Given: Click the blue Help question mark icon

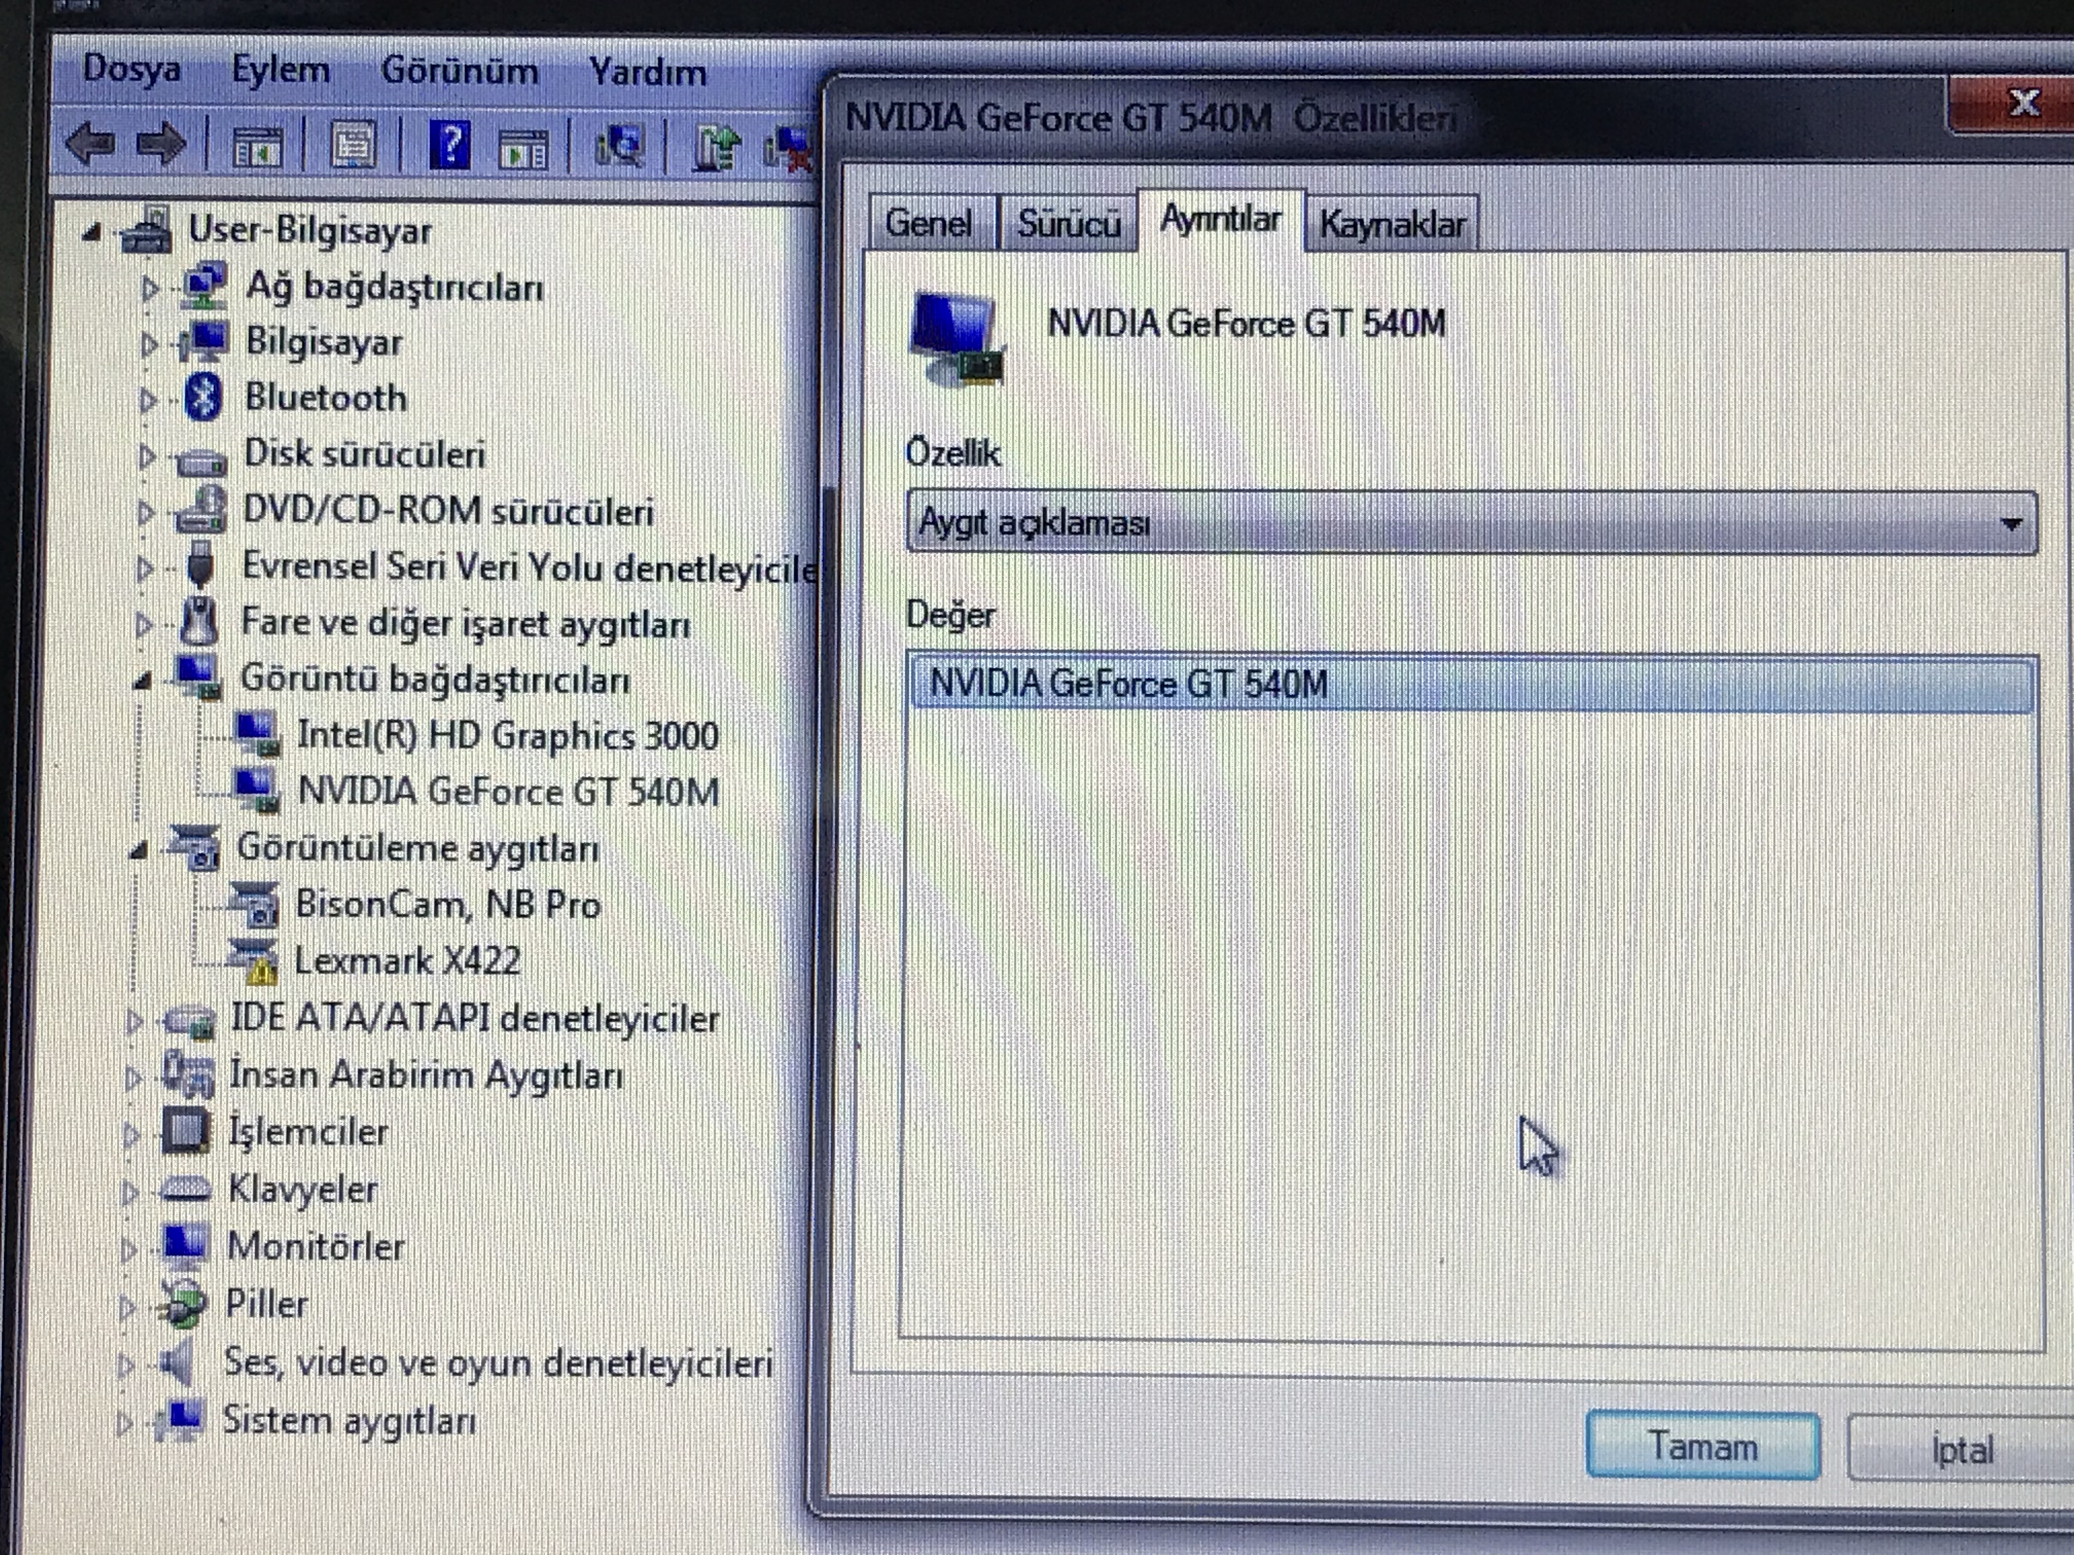Looking at the screenshot, I should point(450,146).
